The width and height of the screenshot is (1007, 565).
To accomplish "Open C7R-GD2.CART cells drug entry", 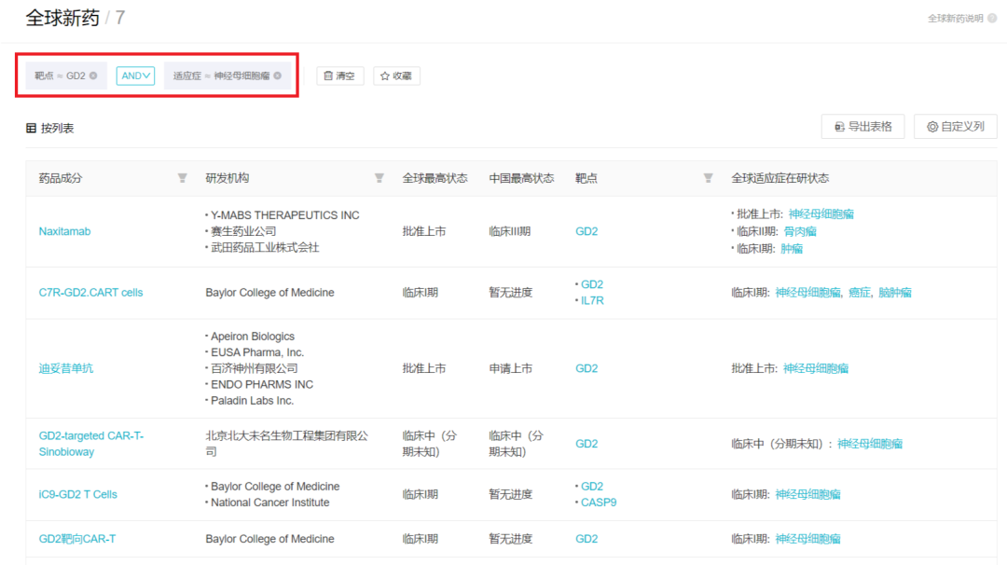I will click(x=90, y=293).
